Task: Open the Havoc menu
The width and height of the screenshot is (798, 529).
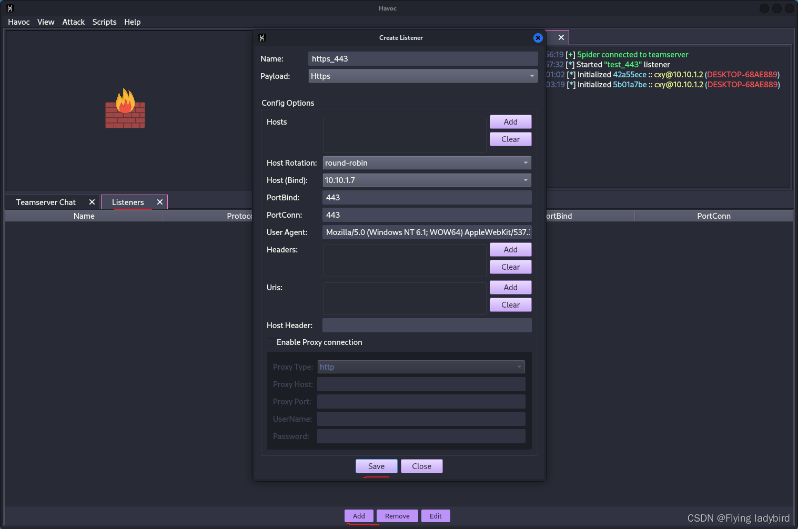Action: [19, 22]
